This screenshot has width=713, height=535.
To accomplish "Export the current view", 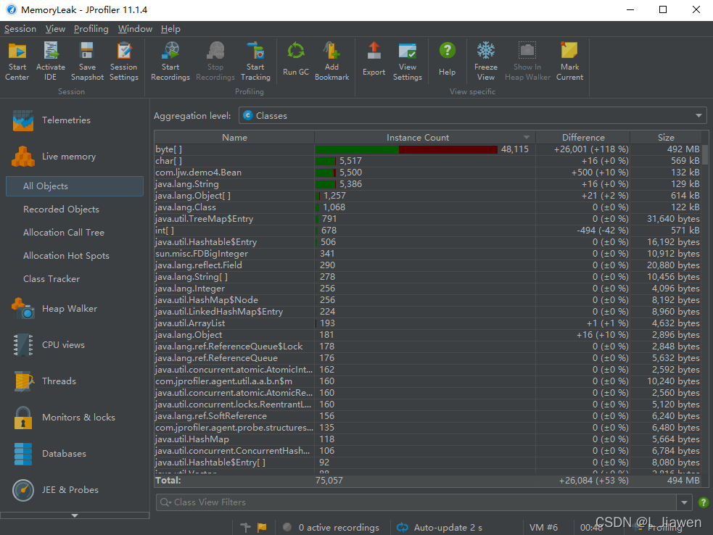I will tap(374, 59).
